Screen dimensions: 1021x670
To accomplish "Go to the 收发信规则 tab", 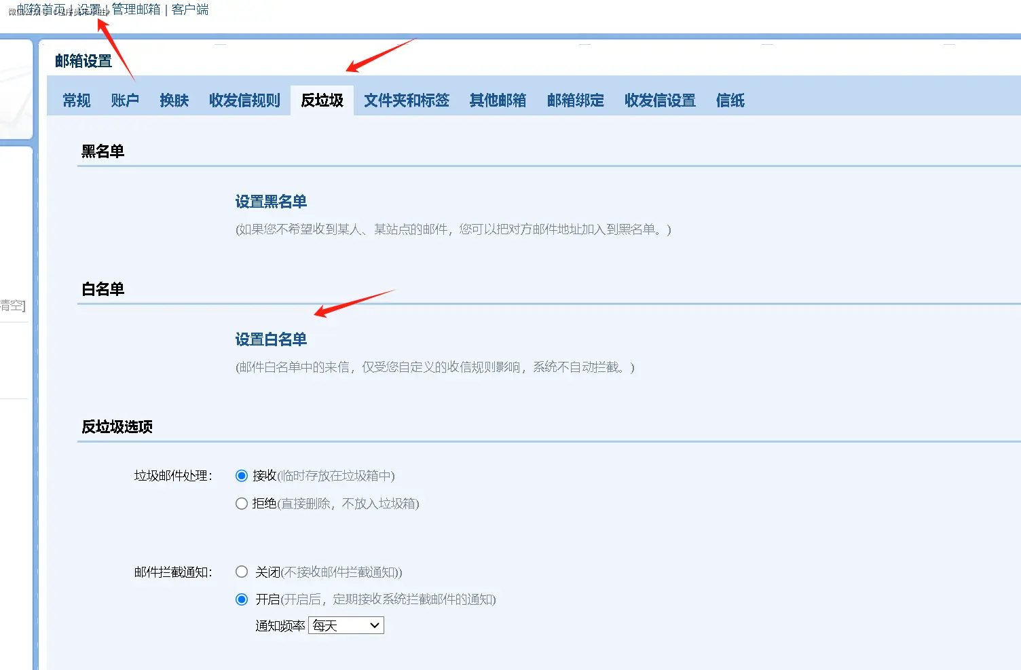I will pos(244,100).
